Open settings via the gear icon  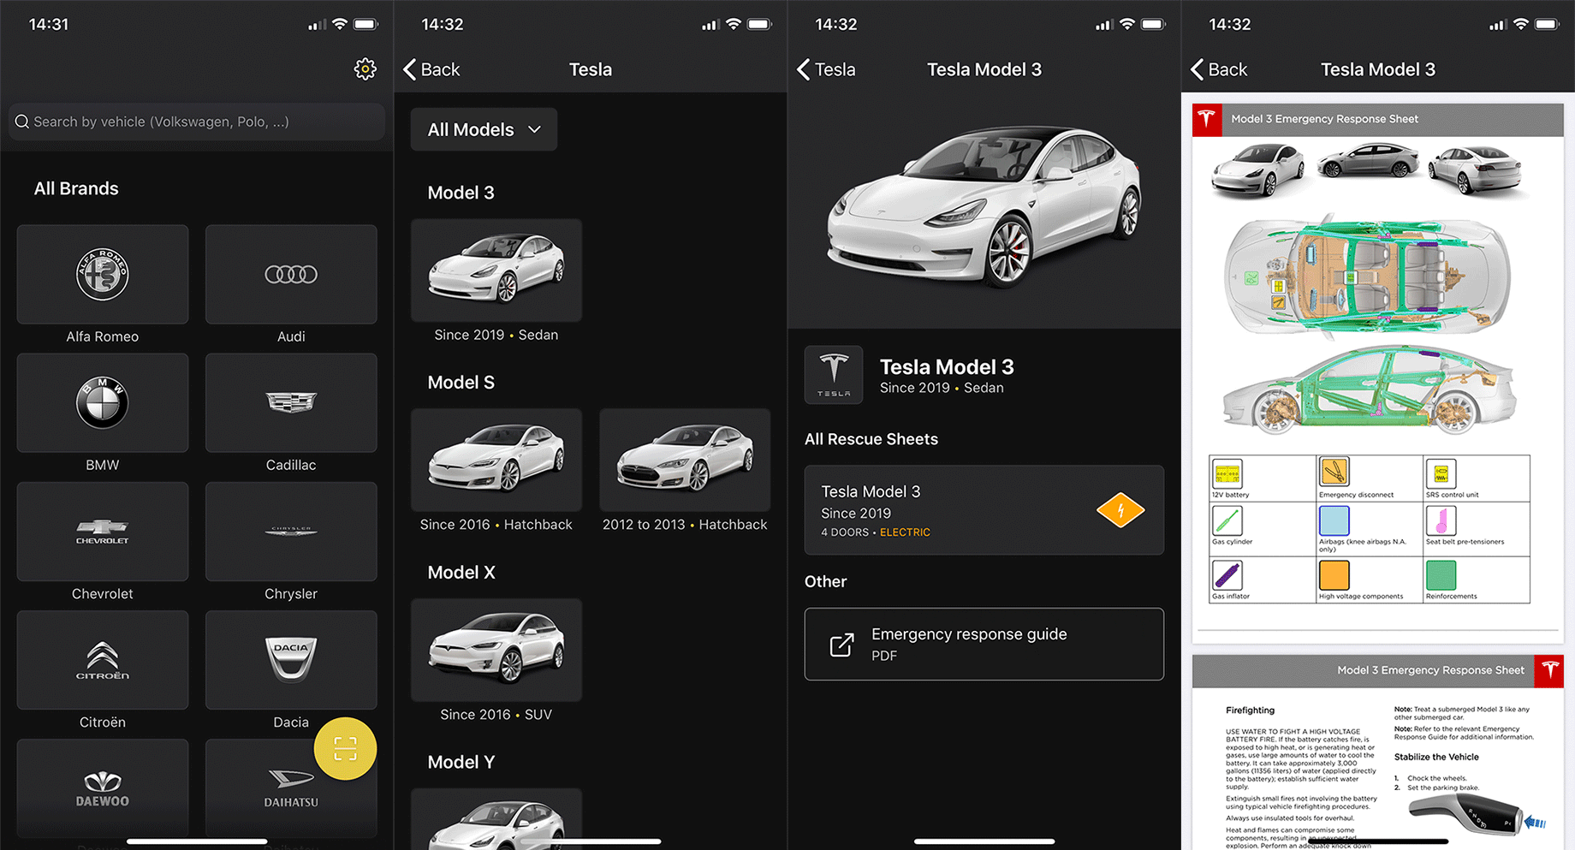pyautogui.click(x=366, y=69)
